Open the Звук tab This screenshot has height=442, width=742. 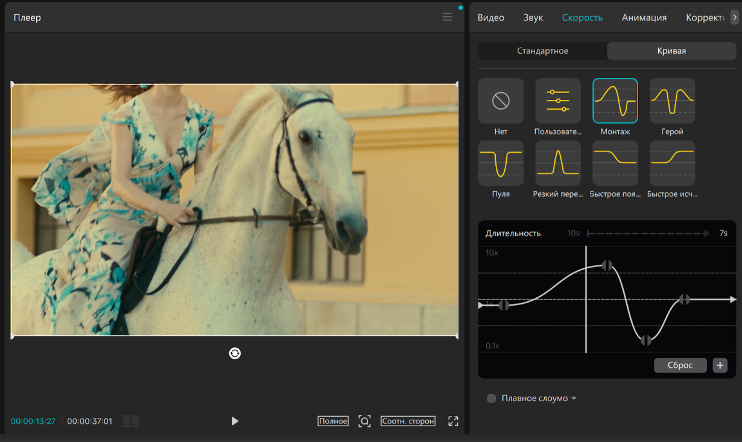coord(533,17)
